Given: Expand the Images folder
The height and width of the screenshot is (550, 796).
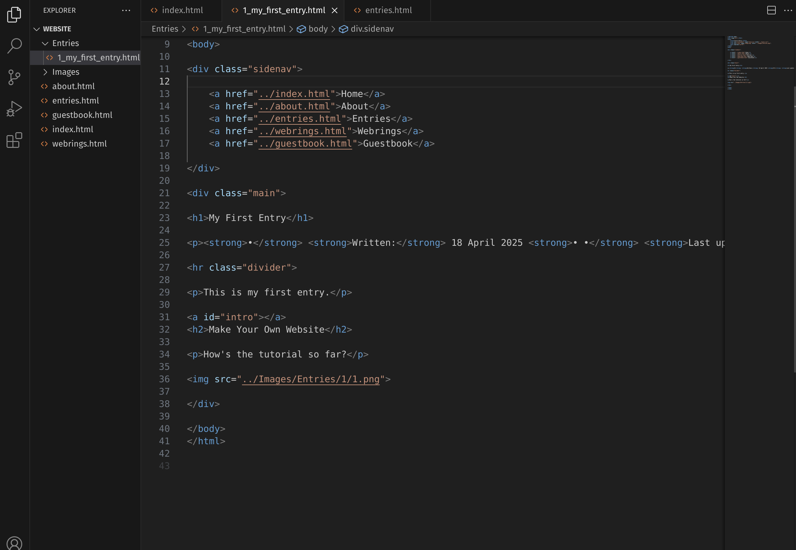Looking at the screenshot, I should (x=45, y=72).
